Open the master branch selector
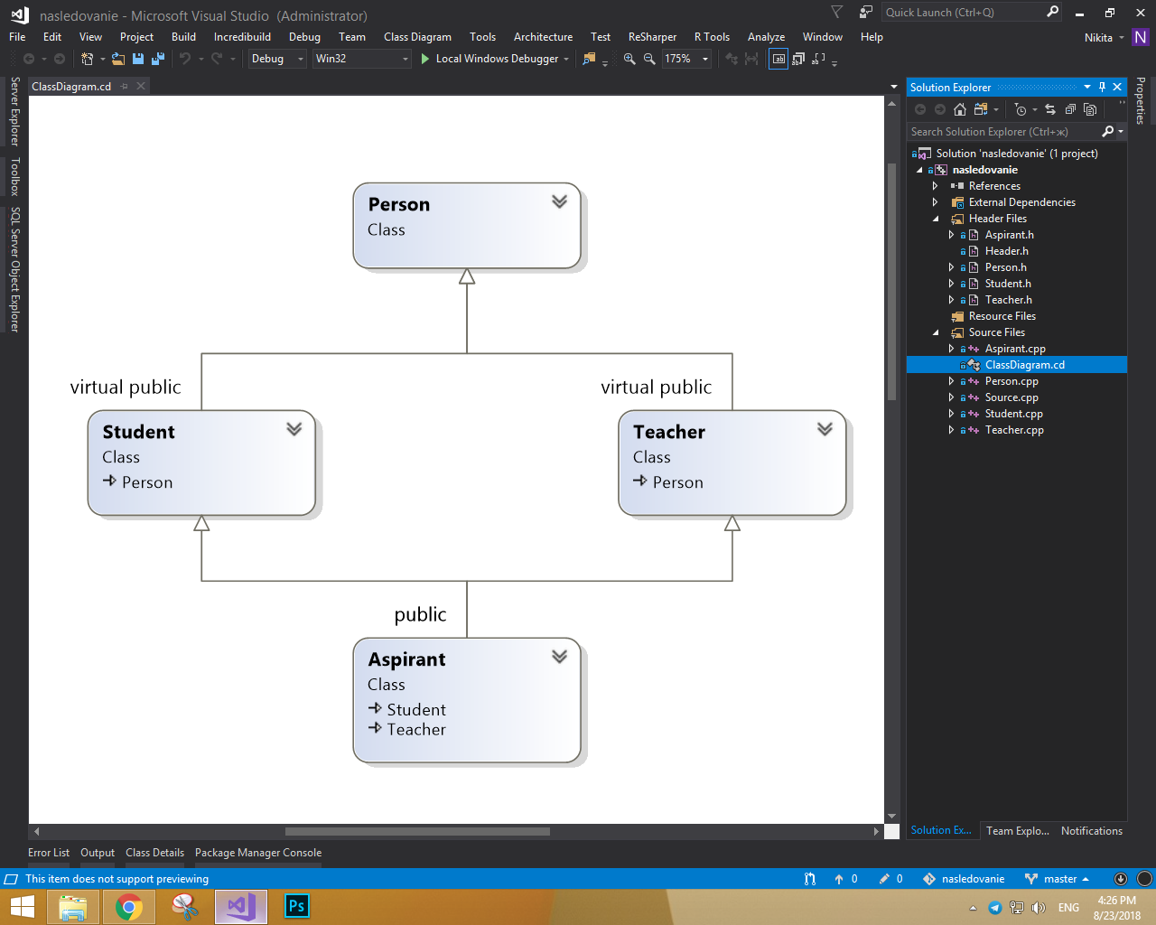Screen dimensions: 1156x925 click(1058, 879)
